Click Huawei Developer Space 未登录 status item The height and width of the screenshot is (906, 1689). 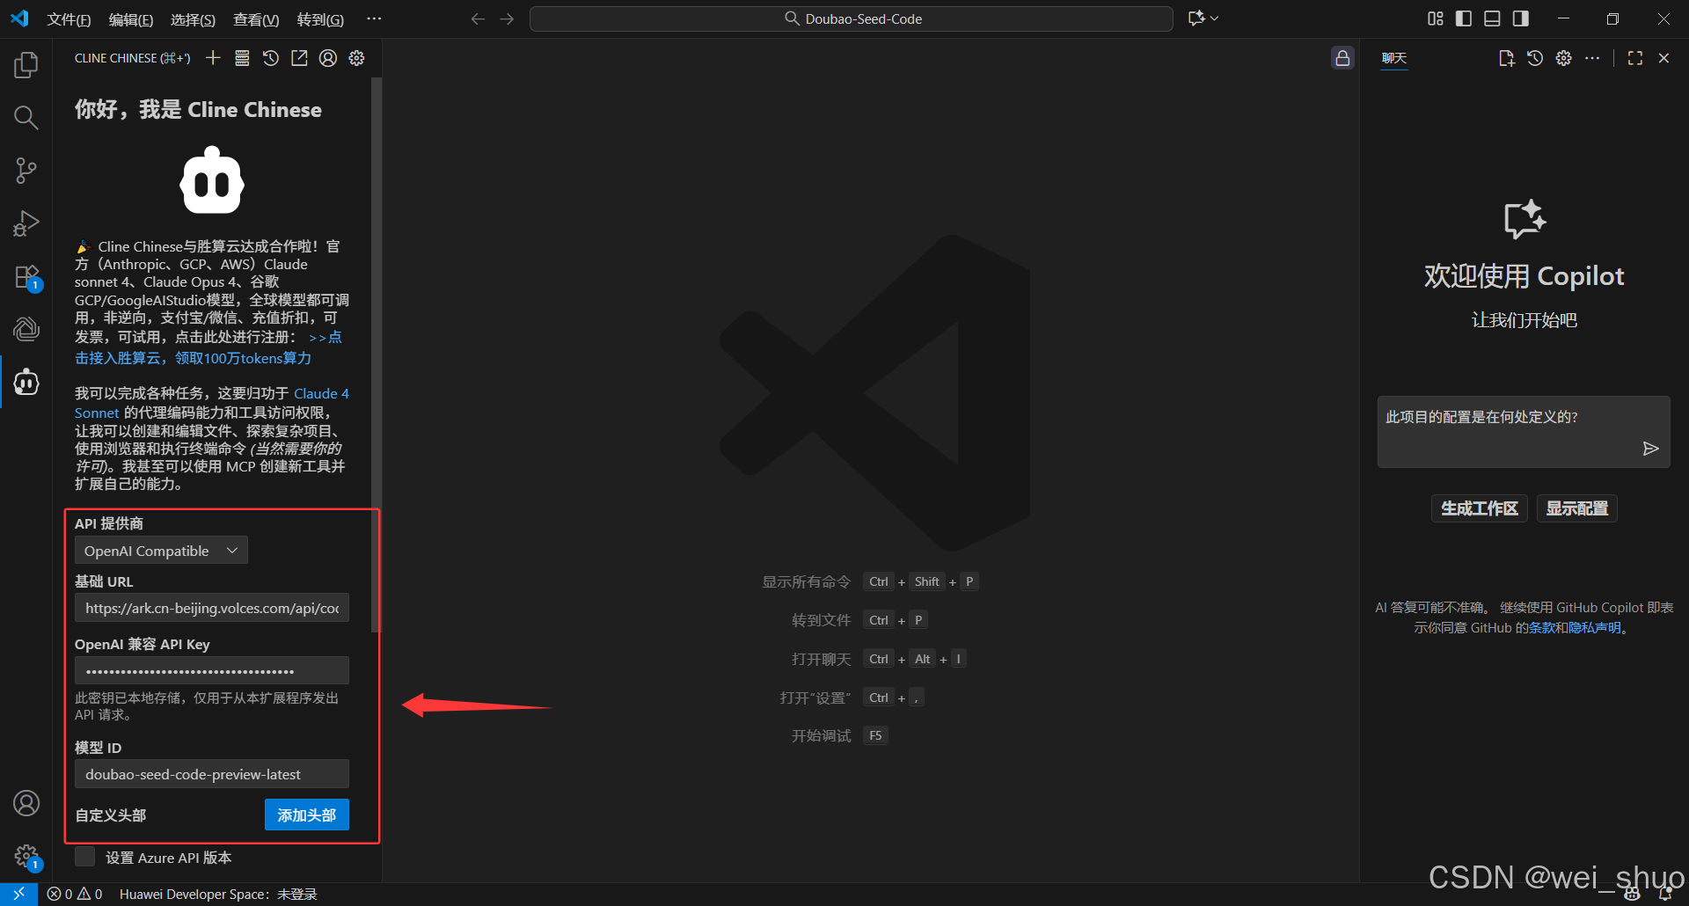pos(218,894)
